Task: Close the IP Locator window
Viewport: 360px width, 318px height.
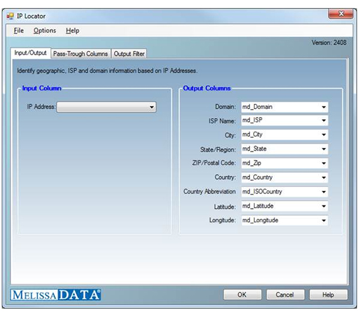Action: 341,14
